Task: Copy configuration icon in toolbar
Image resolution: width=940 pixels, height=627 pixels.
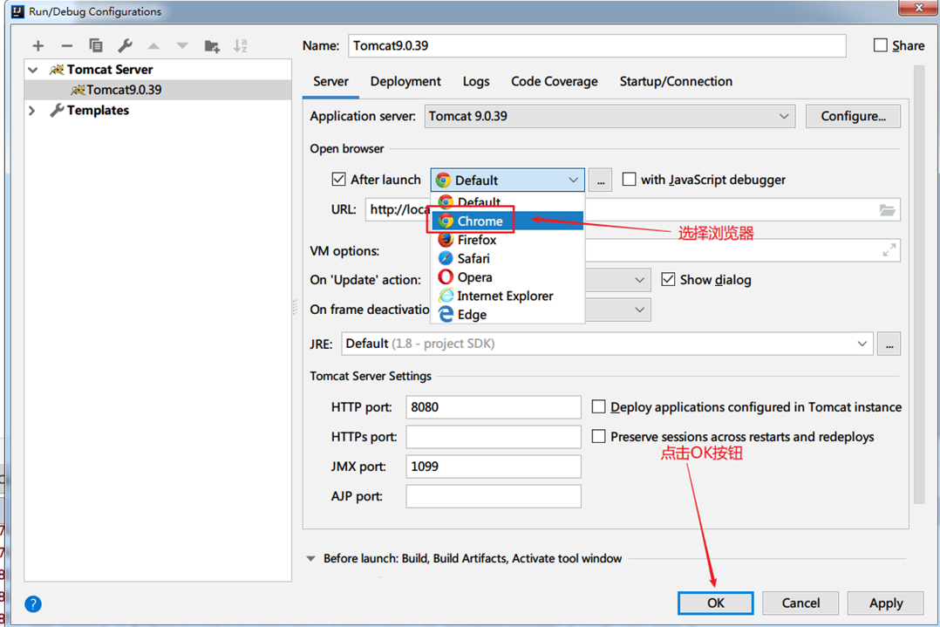Action: (x=96, y=45)
